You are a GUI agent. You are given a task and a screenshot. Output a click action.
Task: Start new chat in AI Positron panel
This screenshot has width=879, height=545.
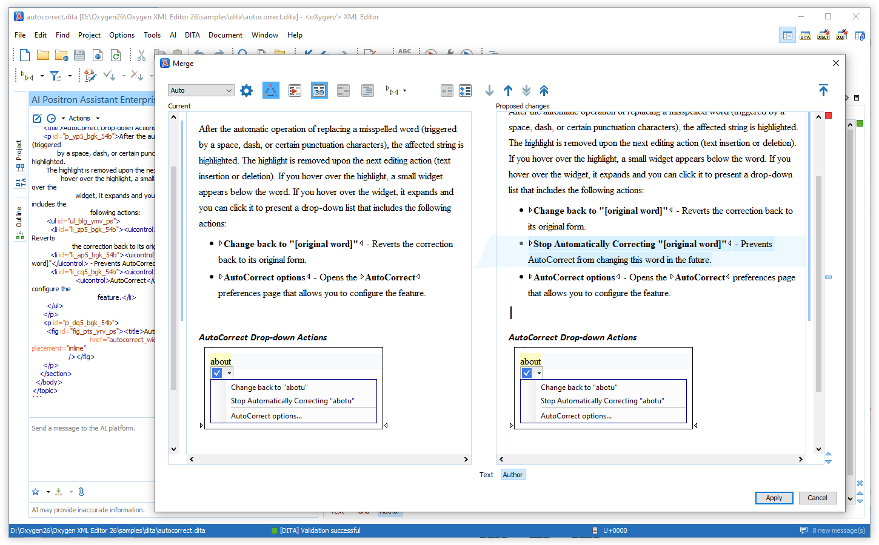click(37, 118)
